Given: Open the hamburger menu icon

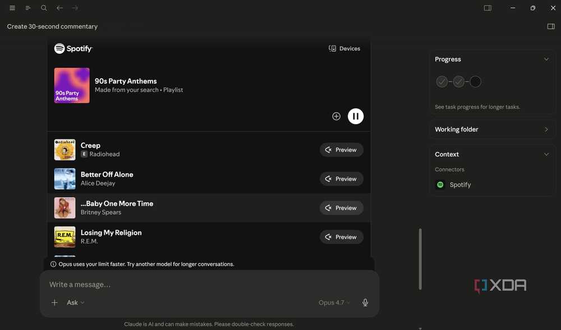Looking at the screenshot, I should [12, 8].
